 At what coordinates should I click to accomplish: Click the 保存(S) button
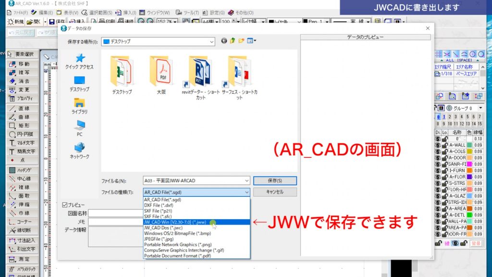click(275, 180)
